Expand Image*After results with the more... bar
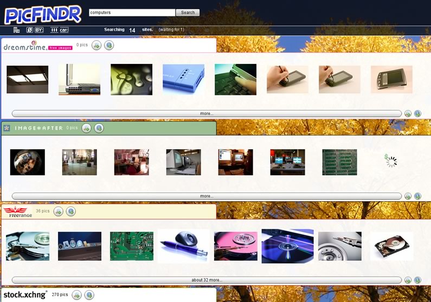Viewport: 431px width, 302px height. (x=207, y=196)
